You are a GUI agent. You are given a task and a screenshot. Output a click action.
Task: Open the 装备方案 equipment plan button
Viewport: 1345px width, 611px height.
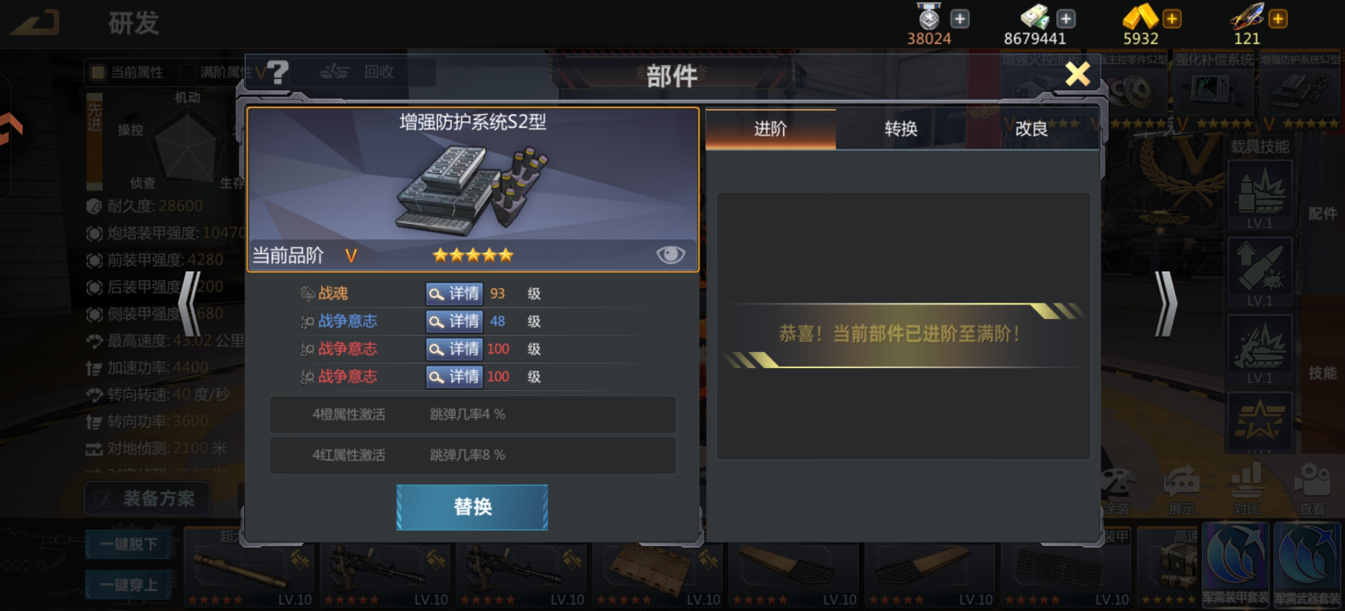pos(147,498)
